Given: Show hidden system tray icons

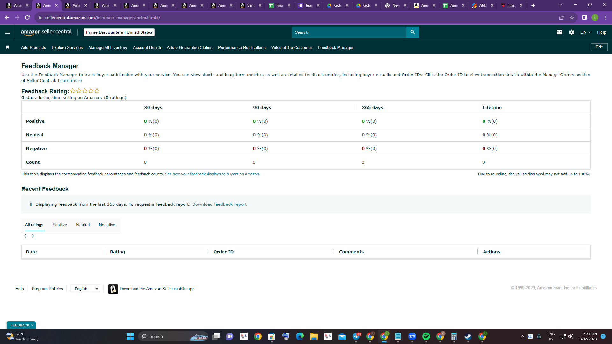Looking at the screenshot, I should (522, 336).
